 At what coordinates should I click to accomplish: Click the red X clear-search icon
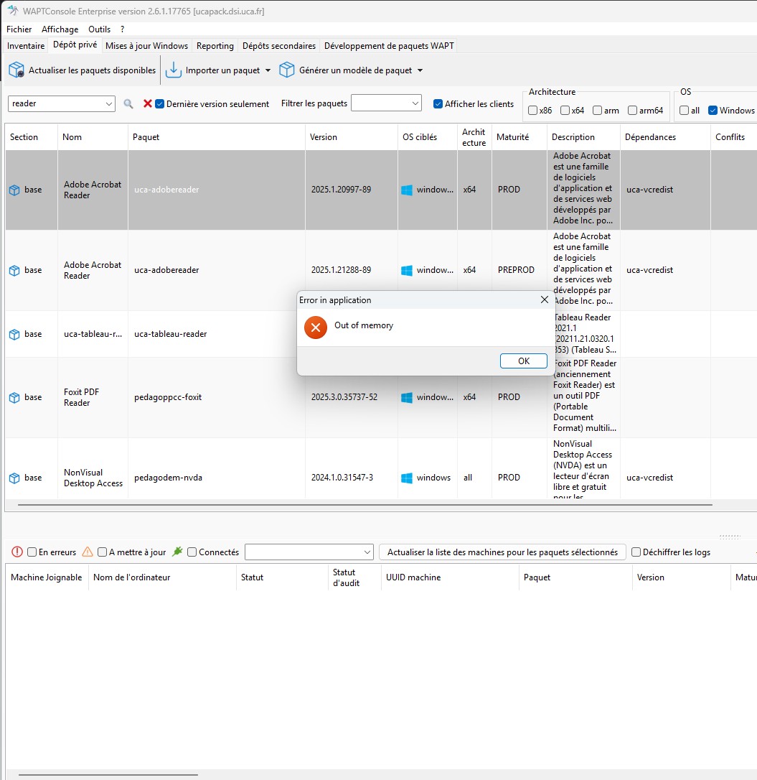tap(147, 103)
